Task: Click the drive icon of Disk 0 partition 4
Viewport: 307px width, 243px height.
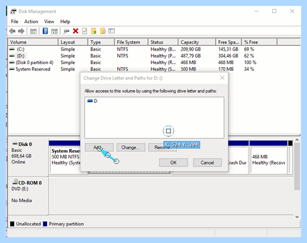Action: pos(12,62)
